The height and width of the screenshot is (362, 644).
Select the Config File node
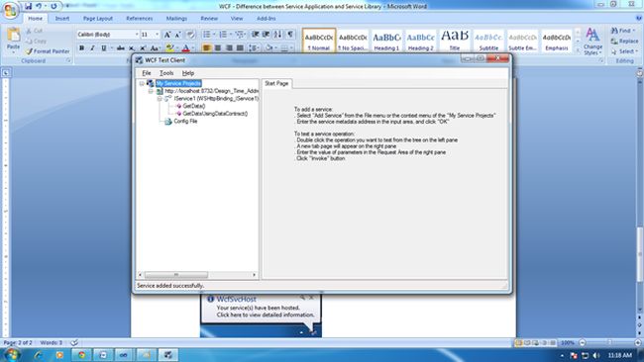[185, 122]
